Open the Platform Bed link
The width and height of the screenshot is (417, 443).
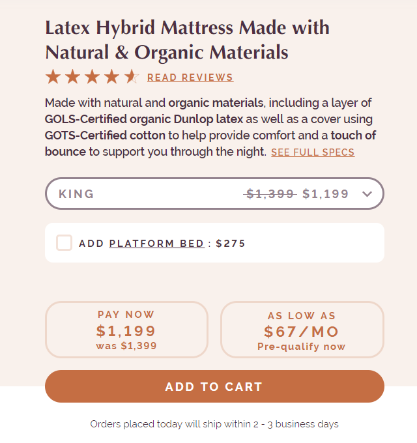pyautogui.click(x=157, y=243)
